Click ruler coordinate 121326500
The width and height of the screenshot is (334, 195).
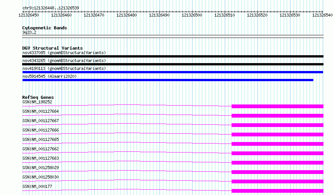point(192,15)
